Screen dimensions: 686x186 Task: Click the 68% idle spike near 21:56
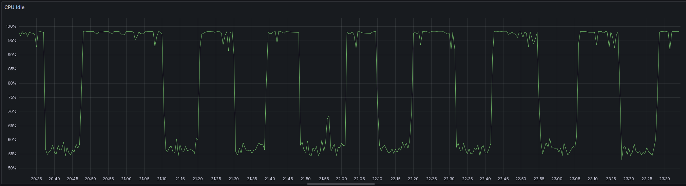[329, 116]
